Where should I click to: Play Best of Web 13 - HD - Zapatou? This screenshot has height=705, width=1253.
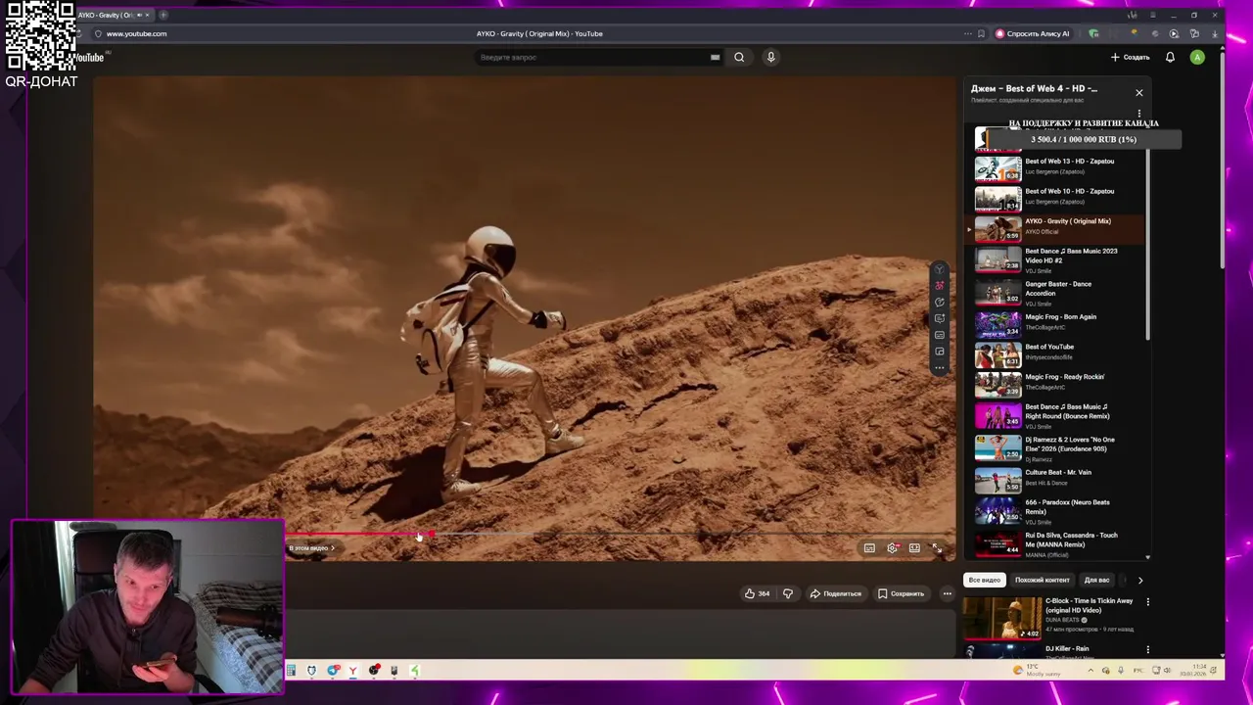tap(1059, 168)
